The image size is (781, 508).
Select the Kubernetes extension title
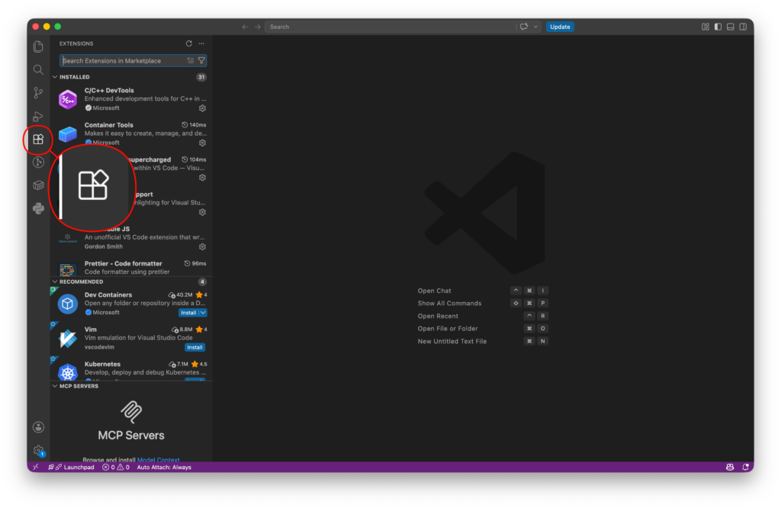tap(102, 364)
